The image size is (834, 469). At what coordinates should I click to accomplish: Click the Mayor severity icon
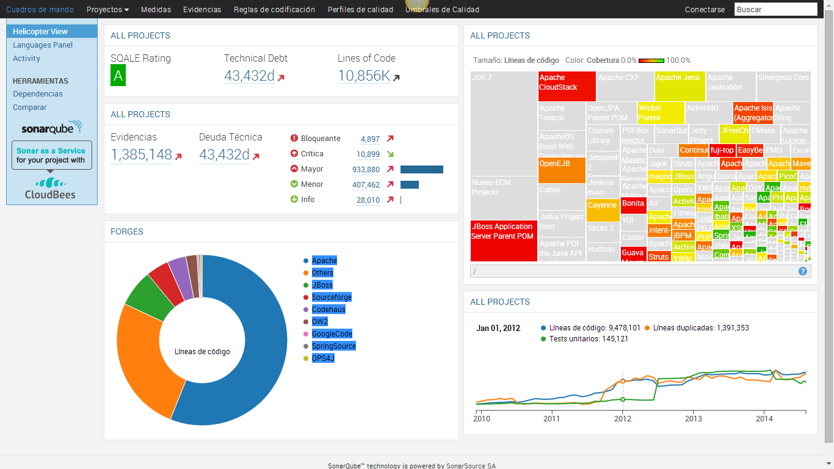294,169
